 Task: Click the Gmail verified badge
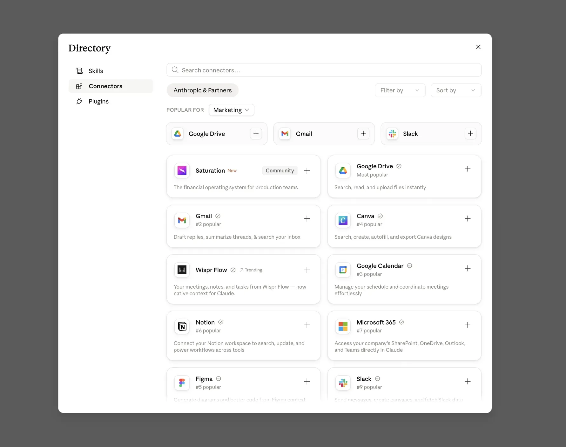point(218,216)
